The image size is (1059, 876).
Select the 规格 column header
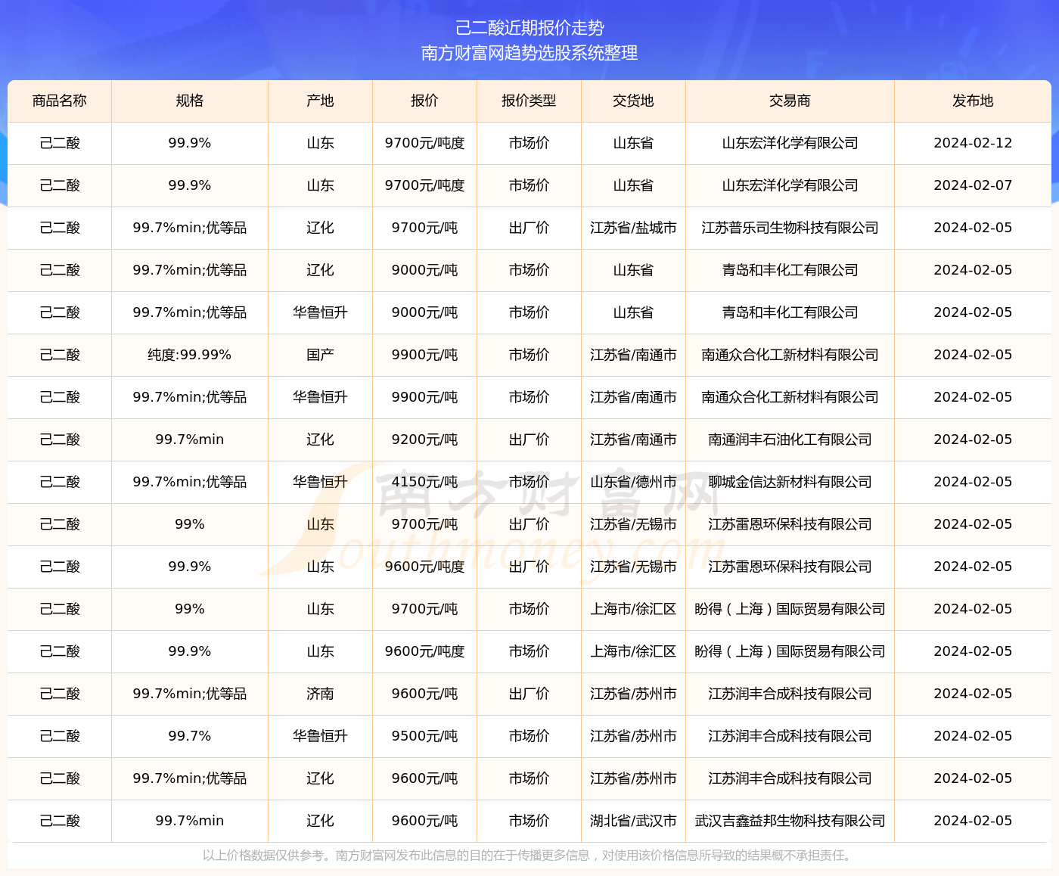(190, 101)
